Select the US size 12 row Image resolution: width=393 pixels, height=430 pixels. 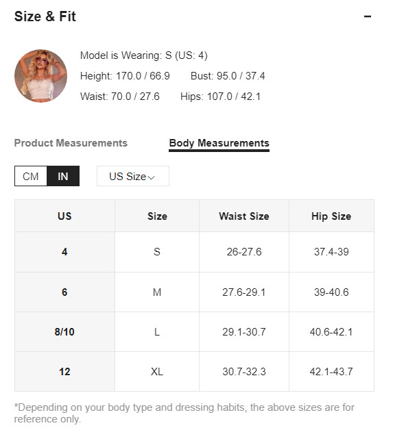(194, 372)
